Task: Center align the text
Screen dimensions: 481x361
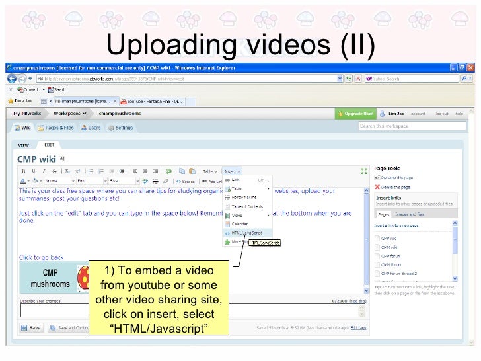Action: pyautogui.click(x=145, y=171)
